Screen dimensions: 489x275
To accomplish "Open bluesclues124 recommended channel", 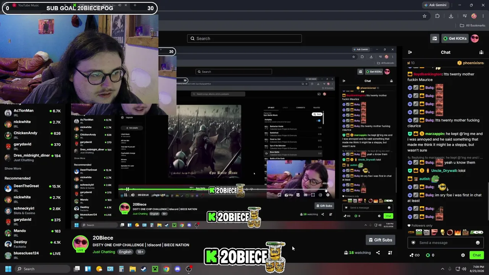I will [33, 255].
